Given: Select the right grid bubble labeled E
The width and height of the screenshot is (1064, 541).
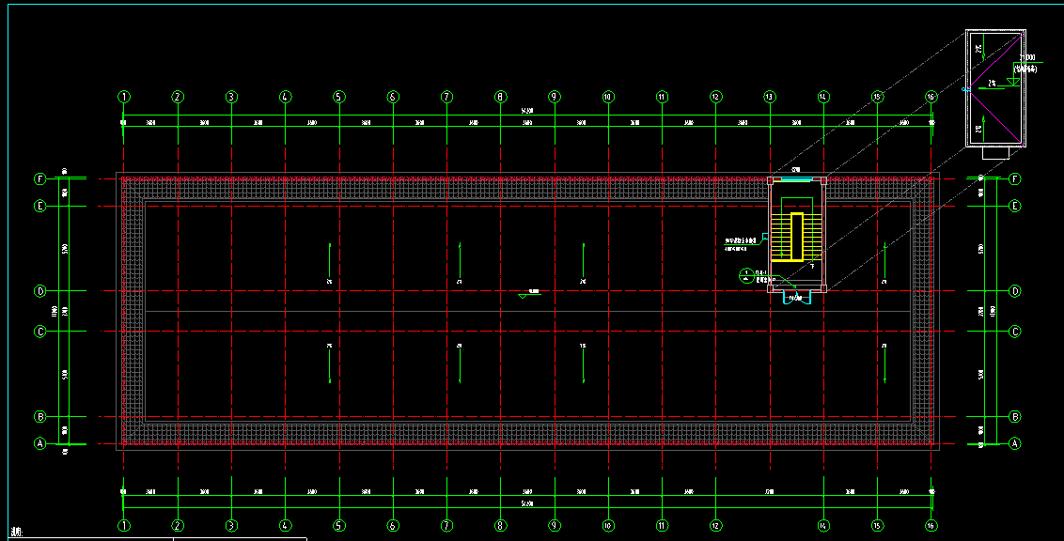Looking at the screenshot, I should (x=1015, y=206).
